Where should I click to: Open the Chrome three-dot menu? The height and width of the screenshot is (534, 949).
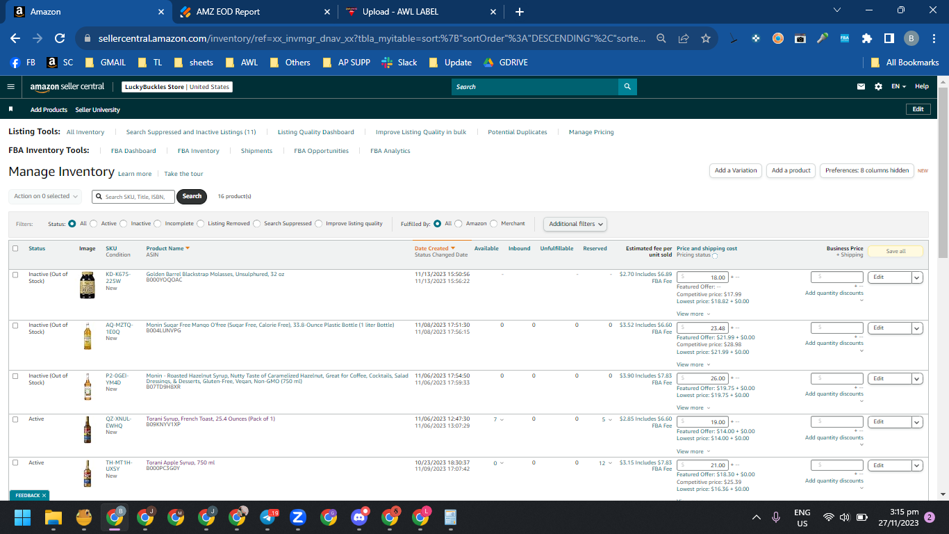tap(934, 39)
